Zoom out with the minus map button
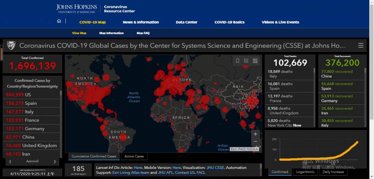The image size is (374, 179). [255, 141]
